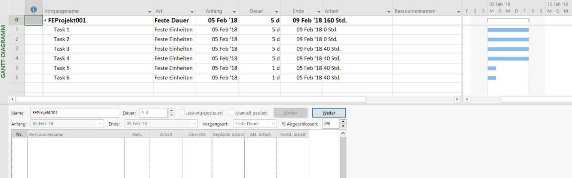Select the Gantt bar for Task 5
The width and height of the screenshot is (572, 178).
pyautogui.click(x=492, y=68)
